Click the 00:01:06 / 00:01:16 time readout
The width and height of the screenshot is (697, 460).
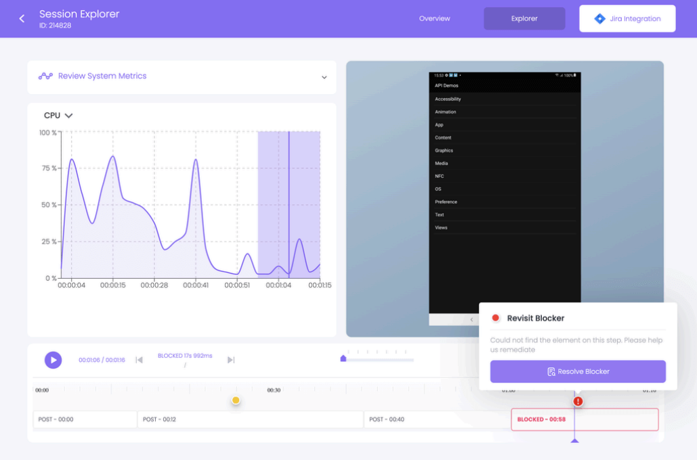pyautogui.click(x=102, y=360)
